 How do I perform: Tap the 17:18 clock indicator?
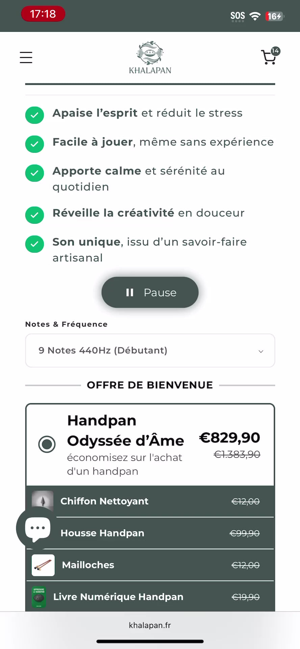point(43,14)
